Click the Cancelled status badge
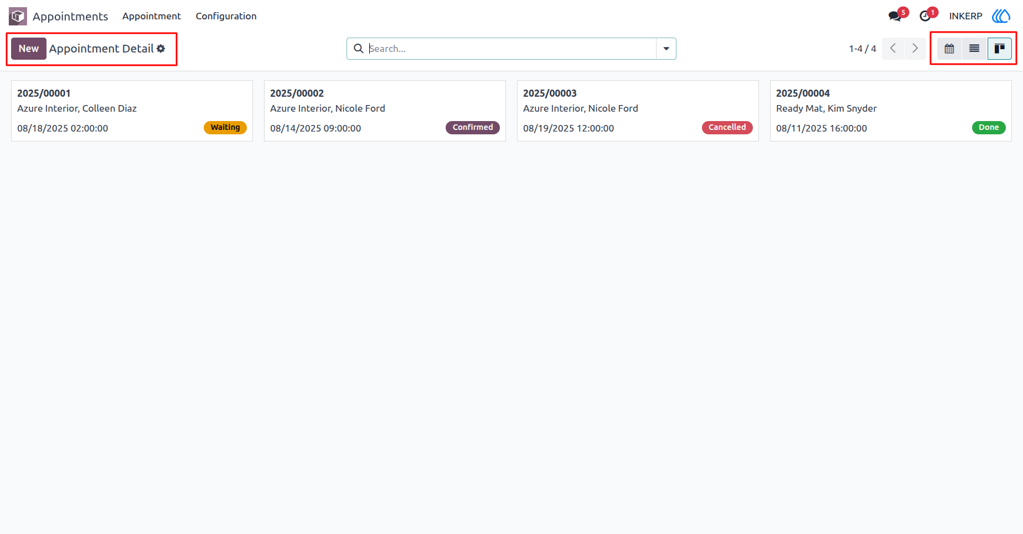This screenshot has height=534, width=1023. click(727, 127)
